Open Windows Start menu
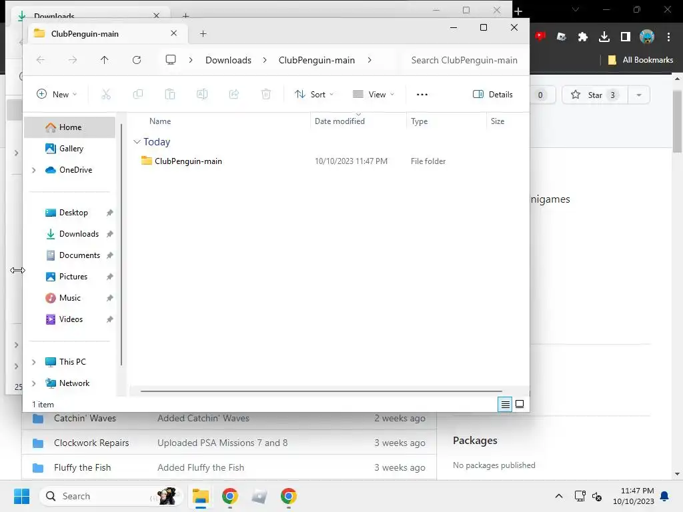683x512 pixels. [21, 496]
